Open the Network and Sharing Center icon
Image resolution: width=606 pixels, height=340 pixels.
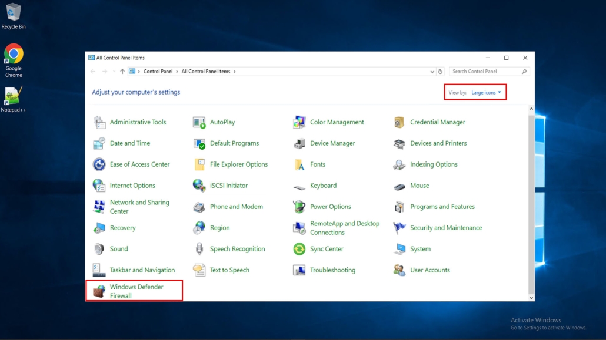pyautogui.click(x=99, y=207)
